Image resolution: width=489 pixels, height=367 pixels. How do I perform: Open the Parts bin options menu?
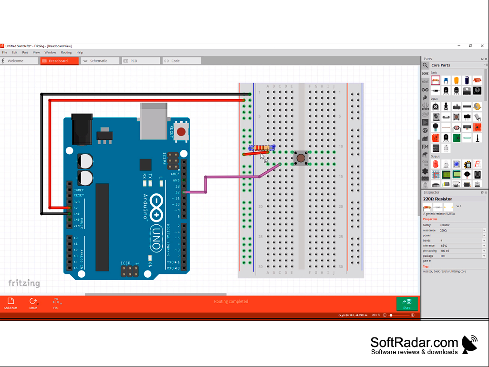(486, 65)
